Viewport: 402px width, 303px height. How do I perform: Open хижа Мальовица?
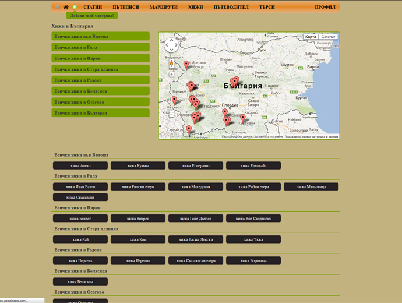click(x=311, y=186)
